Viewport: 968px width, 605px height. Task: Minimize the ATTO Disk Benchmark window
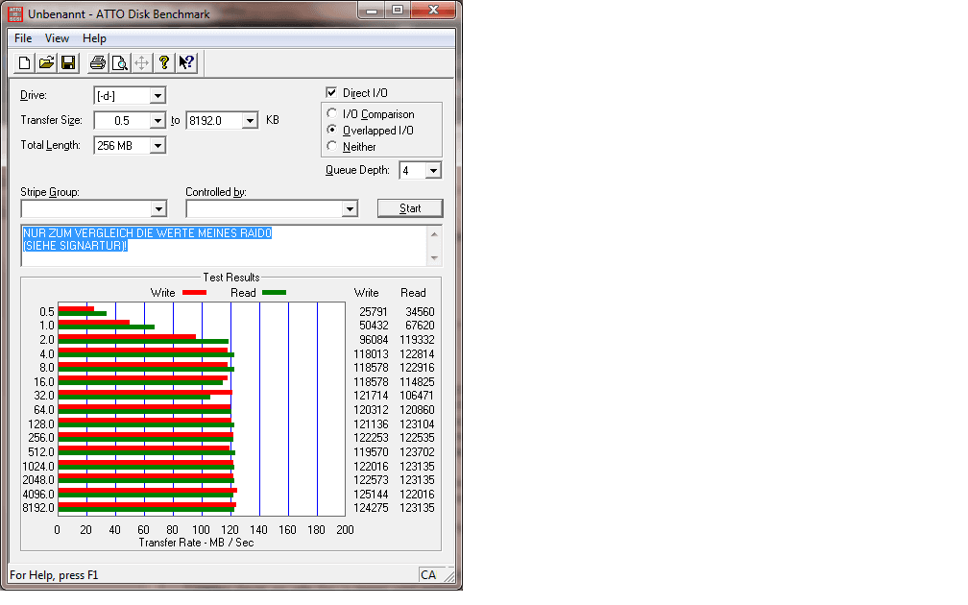click(x=372, y=11)
